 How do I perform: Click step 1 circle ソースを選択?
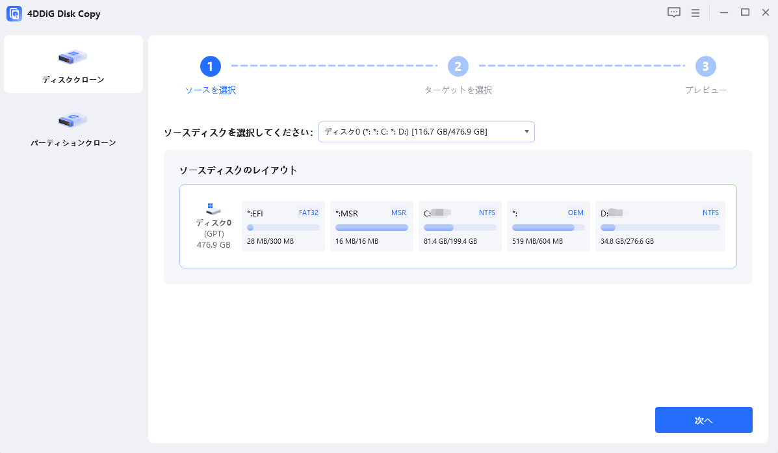click(211, 66)
